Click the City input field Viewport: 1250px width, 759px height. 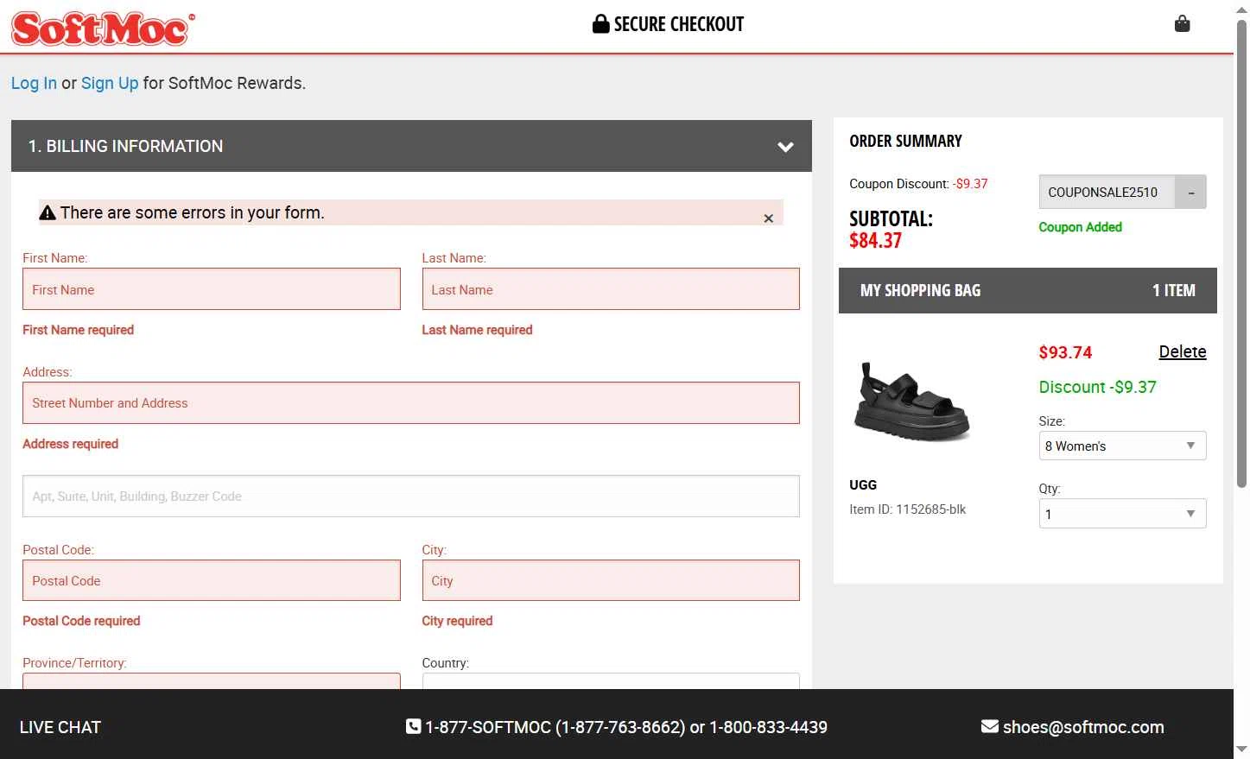[x=611, y=580]
